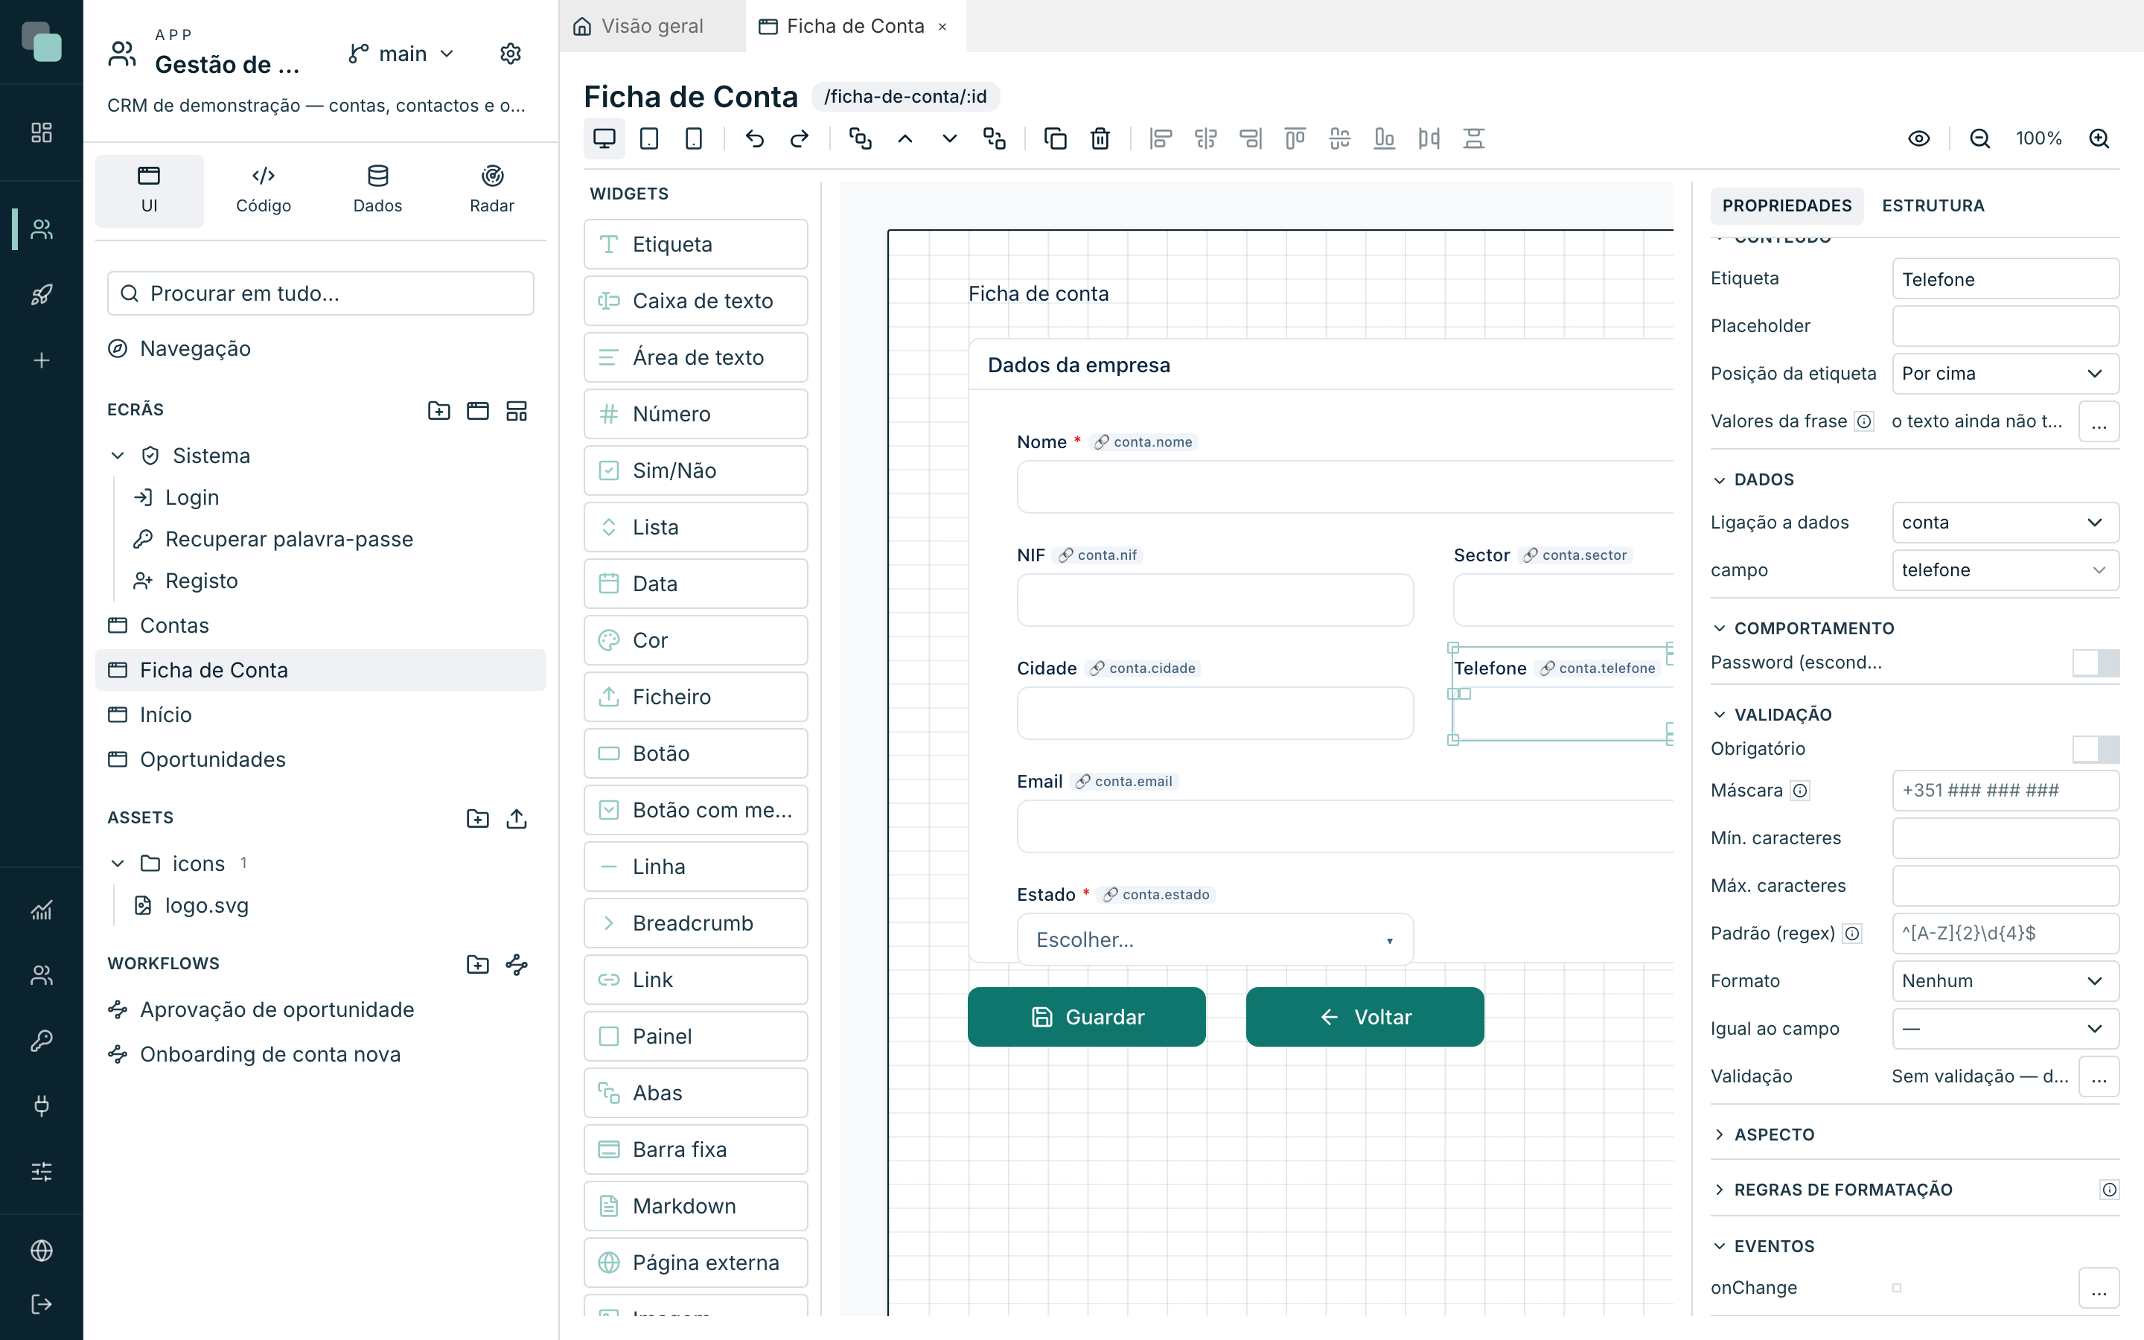
Task: Undo the last change
Action: pyautogui.click(x=755, y=138)
